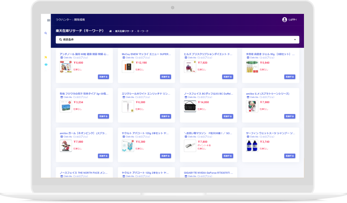Open the しげや user account dropdown
347x203 pixels.
pyautogui.click(x=292, y=20)
